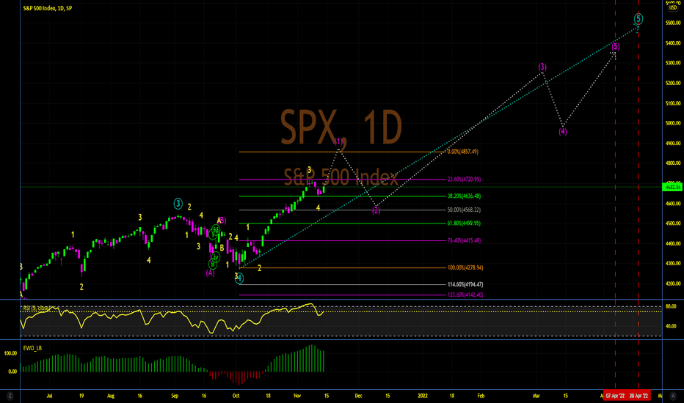Image resolution: width=684 pixels, height=403 pixels.
Task: Click the Sep label on the time axis
Action: point(175,396)
